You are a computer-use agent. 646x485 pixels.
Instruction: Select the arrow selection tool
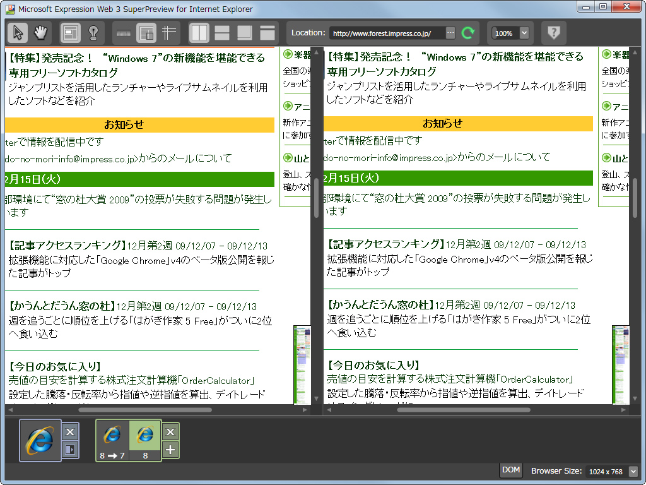click(17, 31)
